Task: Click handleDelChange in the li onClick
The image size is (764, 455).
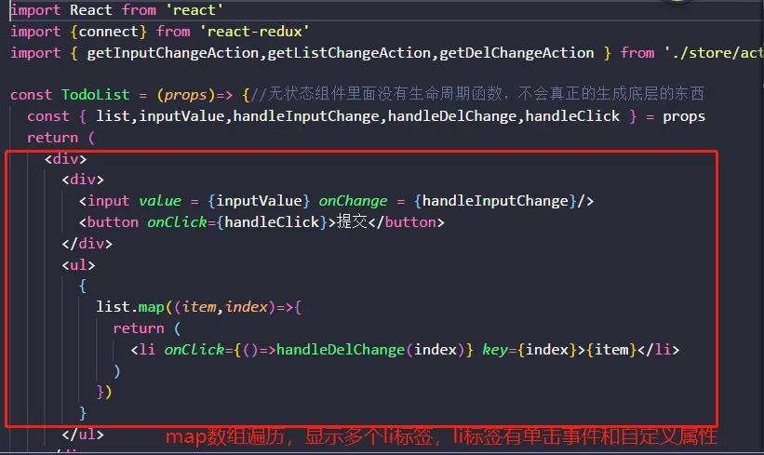Action: [341, 350]
